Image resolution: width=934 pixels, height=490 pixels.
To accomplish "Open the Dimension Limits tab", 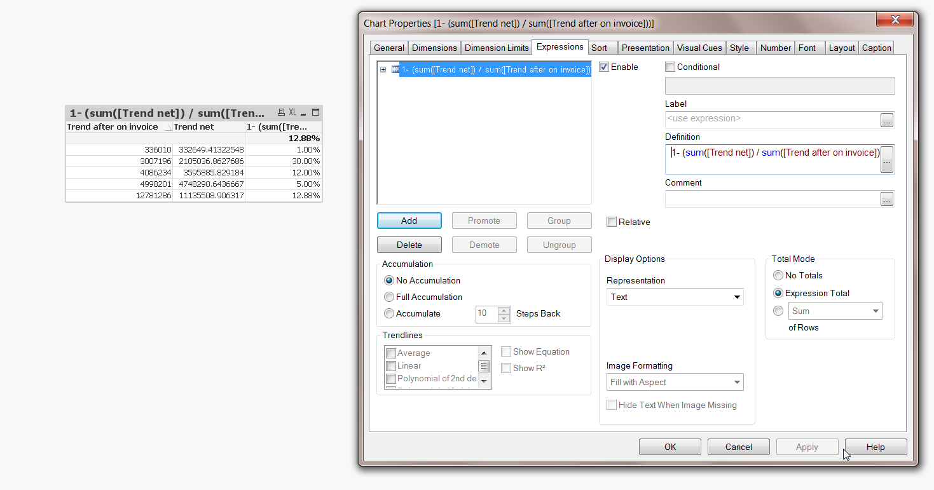I will click(x=497, y=48).
